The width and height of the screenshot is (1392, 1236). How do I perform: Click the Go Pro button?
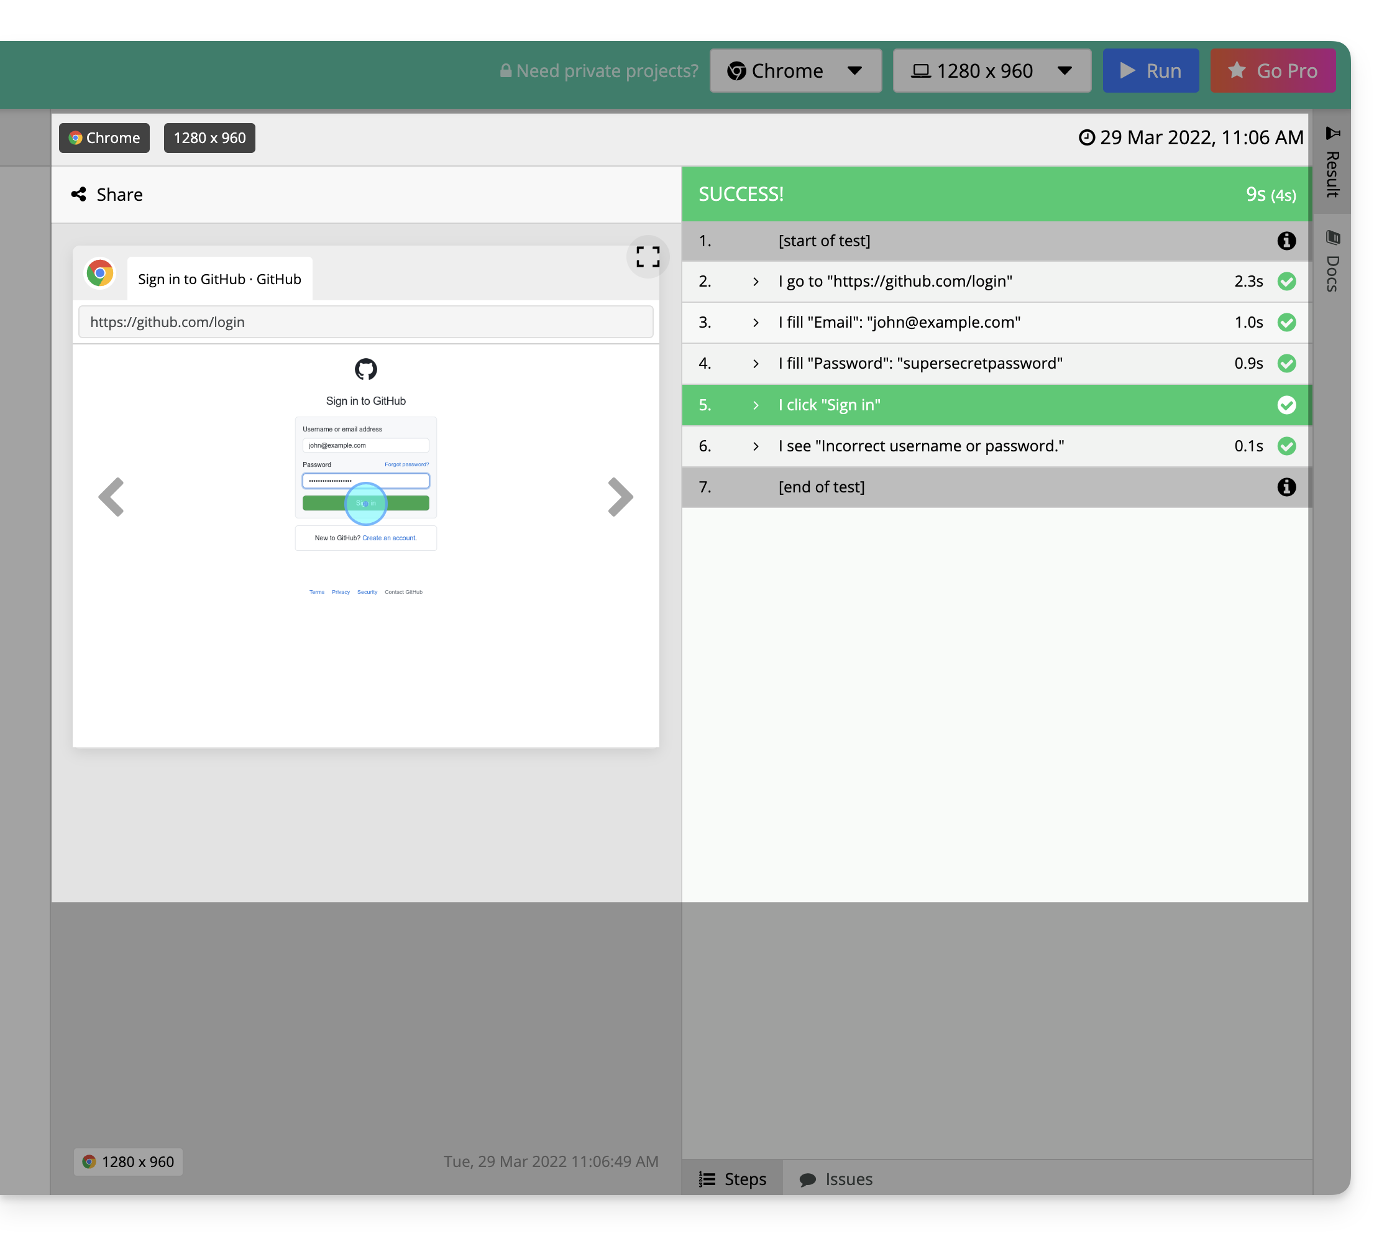coord(1272,71)
